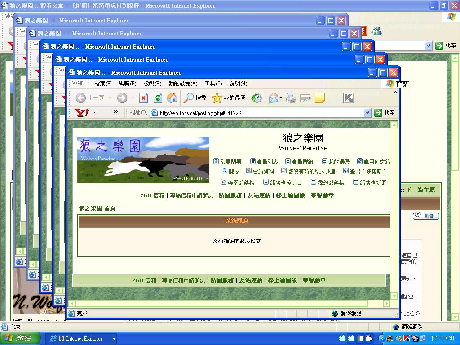Image resolution: width=460 pixels, height=345 pixels.
Task: Click the 我的最愛 star favorites button
Action: coord(229,98)
